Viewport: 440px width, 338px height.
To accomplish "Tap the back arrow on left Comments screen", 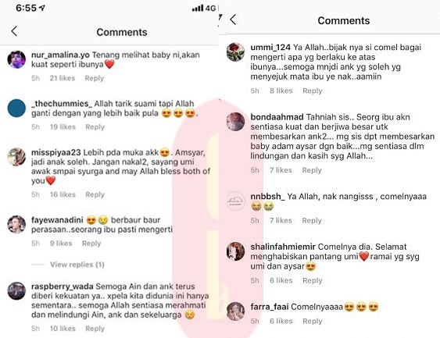I will tap(14, 31).
